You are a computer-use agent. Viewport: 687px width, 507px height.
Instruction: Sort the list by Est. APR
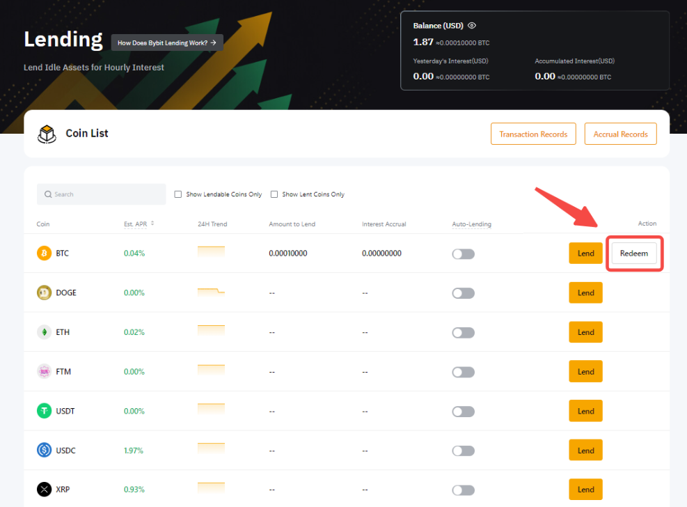tap(152, 224)
